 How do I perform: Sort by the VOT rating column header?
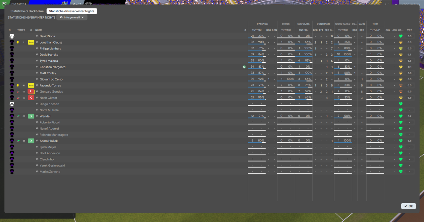pos(409,30)
